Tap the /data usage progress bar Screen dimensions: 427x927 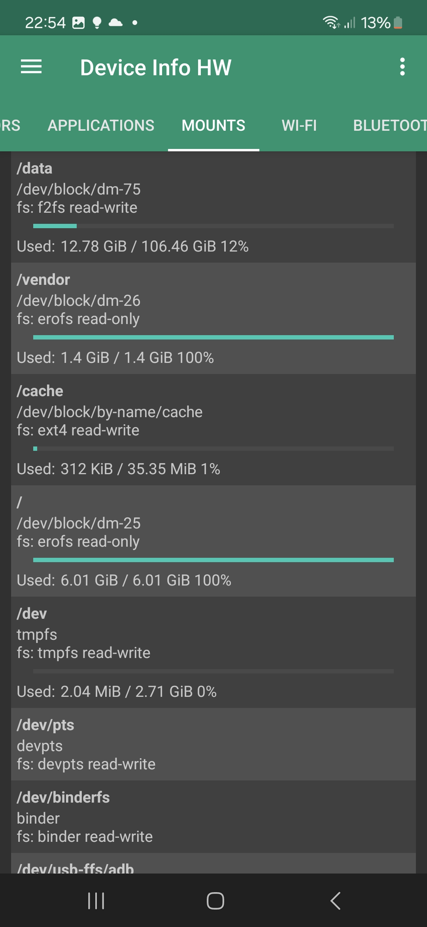pyautogui.click(x=213, y=226)
